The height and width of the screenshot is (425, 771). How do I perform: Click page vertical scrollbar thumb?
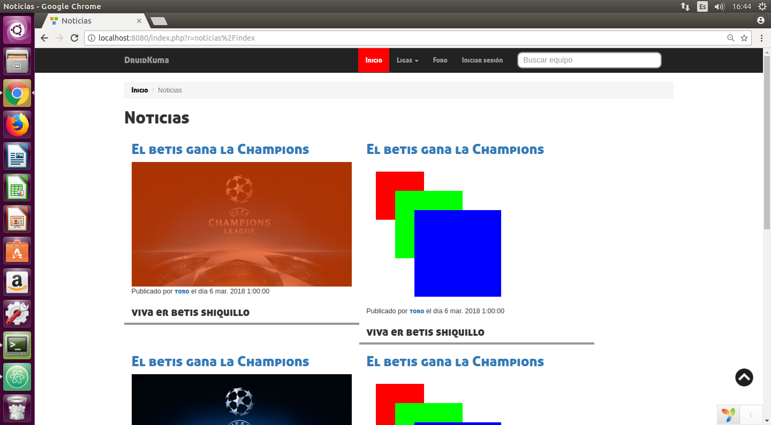767,142
